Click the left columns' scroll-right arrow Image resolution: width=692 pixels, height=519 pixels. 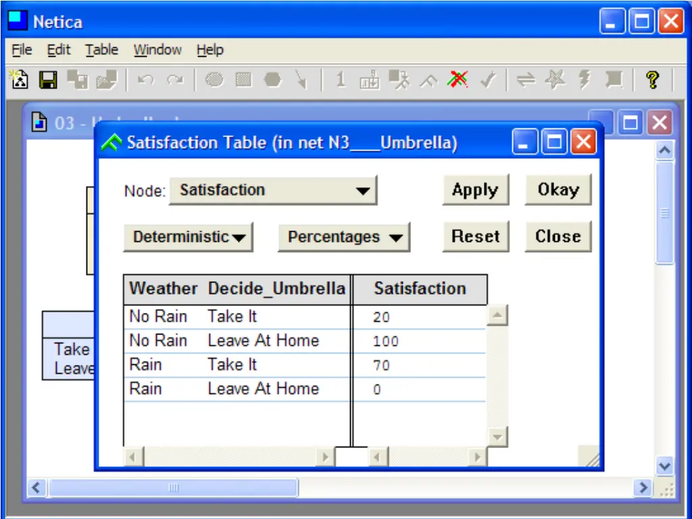(326, 457)
